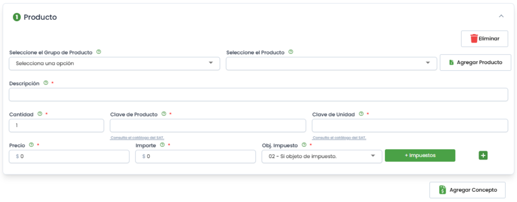Viewport: 517px width, 202px height.
Task: Click the Eliminar button with trash icon
Action: (x=484, y=39)
